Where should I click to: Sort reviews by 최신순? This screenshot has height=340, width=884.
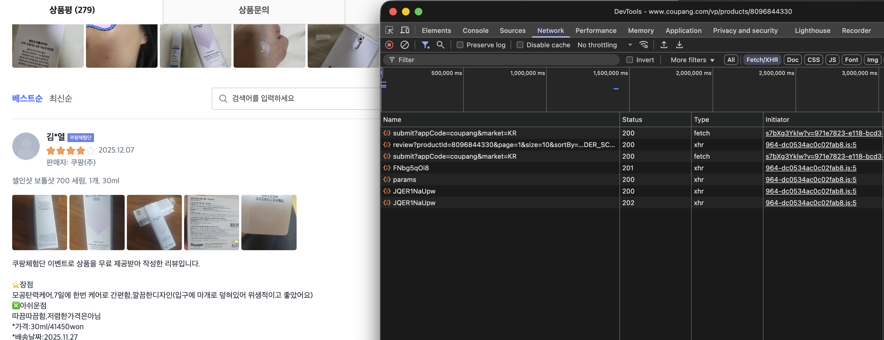(61, 98)
